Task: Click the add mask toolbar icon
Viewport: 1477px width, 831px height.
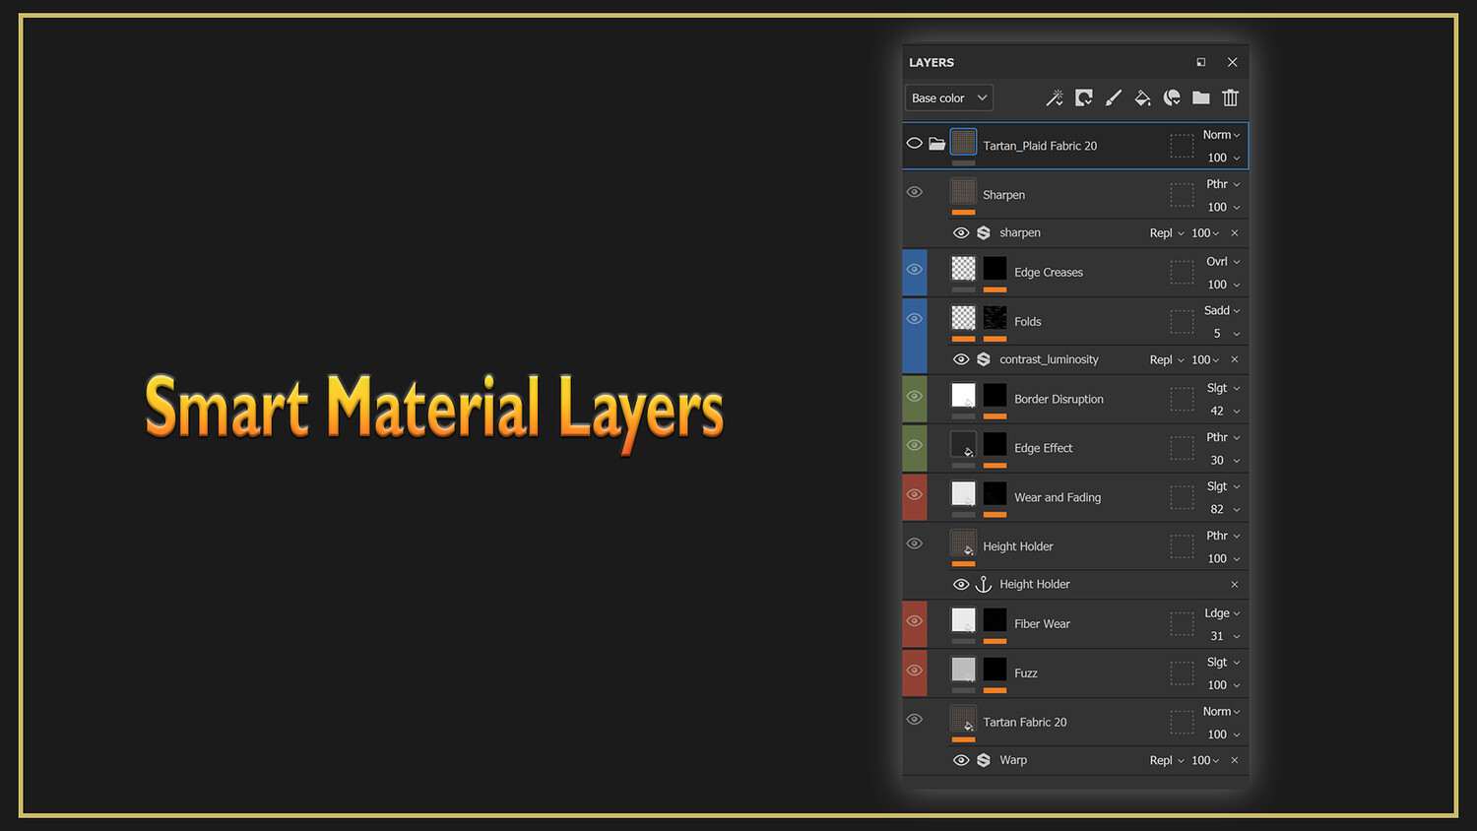Action: click(1084, 97)
